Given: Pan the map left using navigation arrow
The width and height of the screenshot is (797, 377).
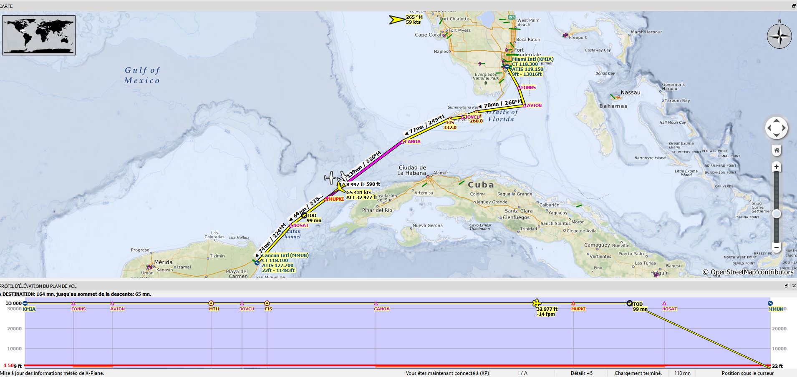Looking at the screenshot, I should (x=769, y=128).
